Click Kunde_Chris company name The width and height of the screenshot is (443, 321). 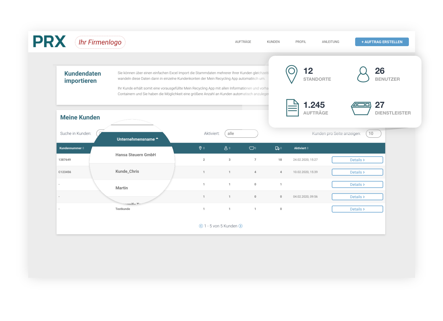pos(127,171)
